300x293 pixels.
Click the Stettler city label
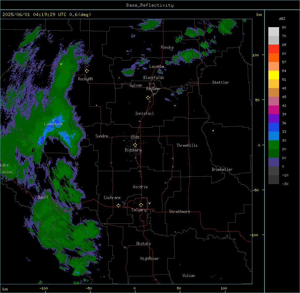(221, 82)
